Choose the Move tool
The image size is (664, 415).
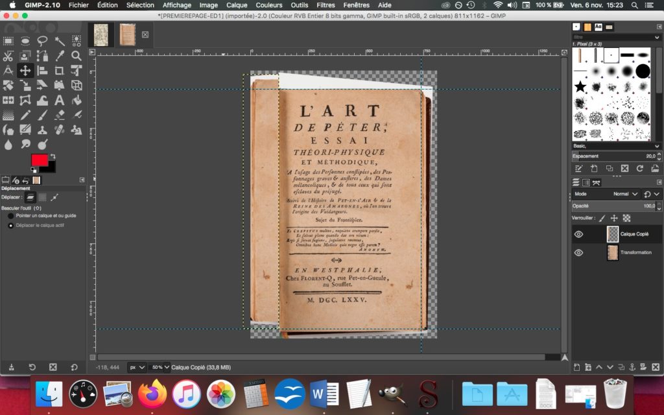(x=25, y=70)
